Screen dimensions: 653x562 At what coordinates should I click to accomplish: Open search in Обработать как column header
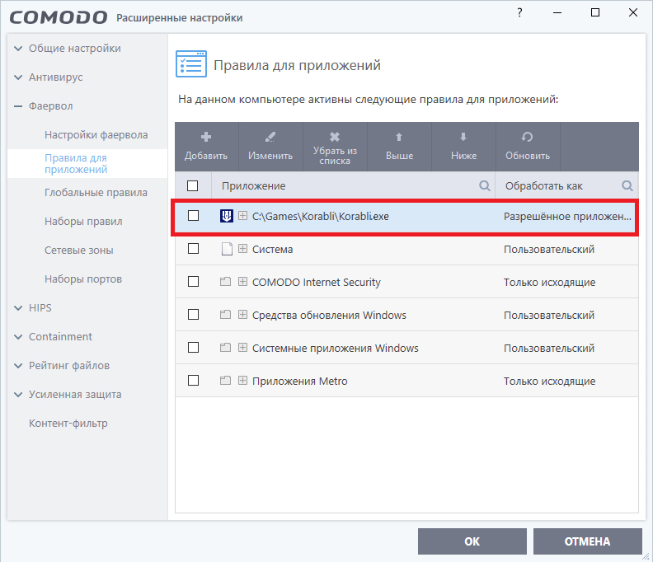coord(627,185)
